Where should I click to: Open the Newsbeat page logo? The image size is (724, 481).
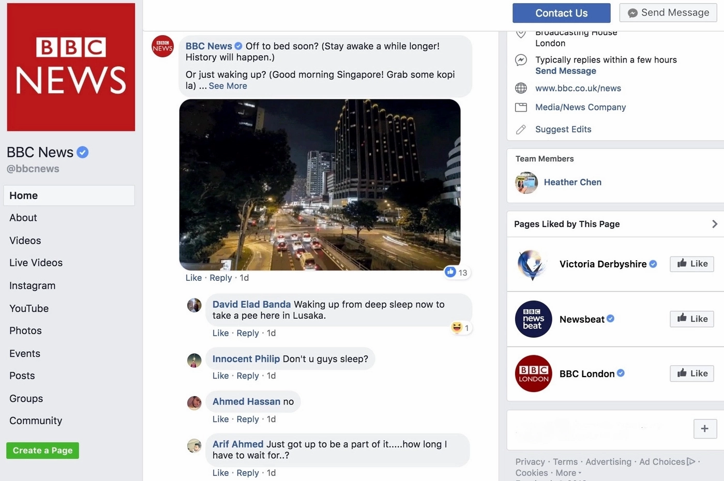tap(534, 319)
